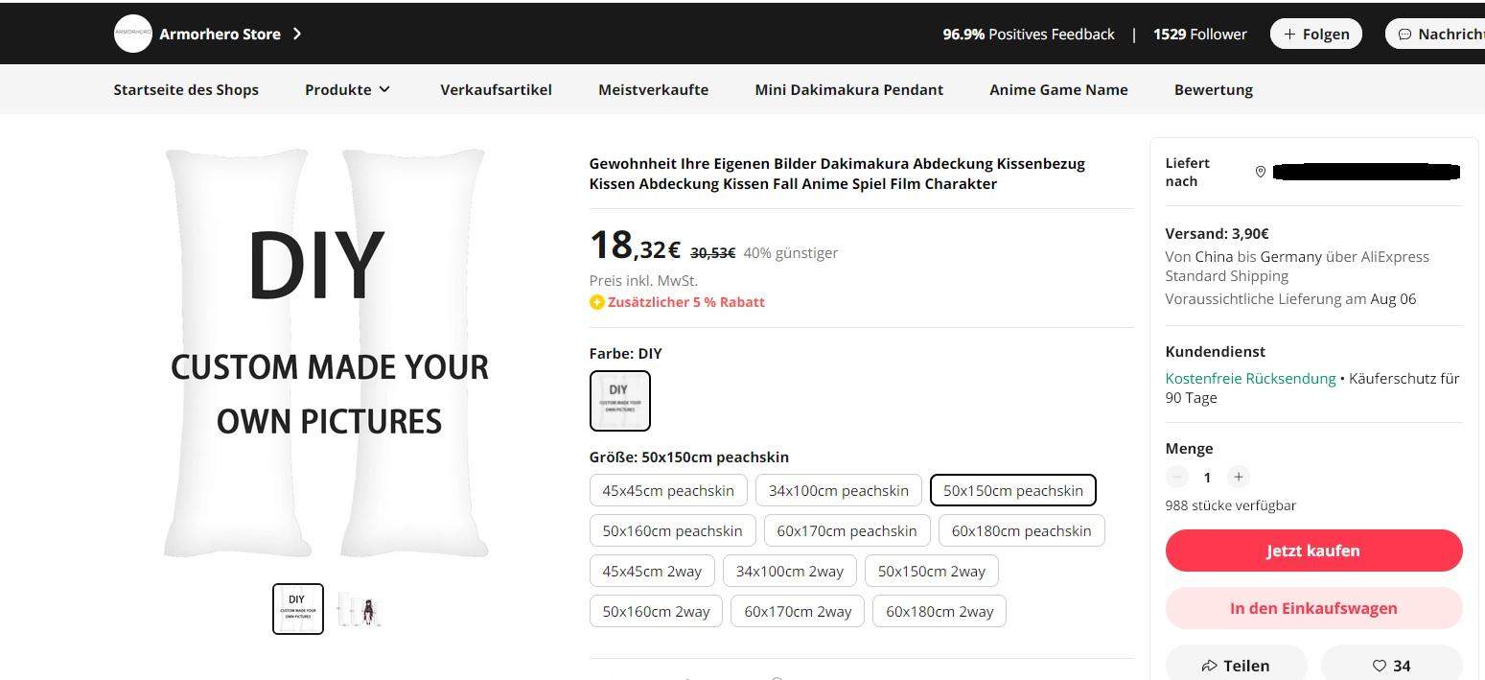Select the 60x180cm peachskin size option
This screenshot has width=1485, height=680.
click(1021, 530)
